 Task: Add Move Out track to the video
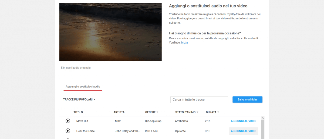pos(243,121)
